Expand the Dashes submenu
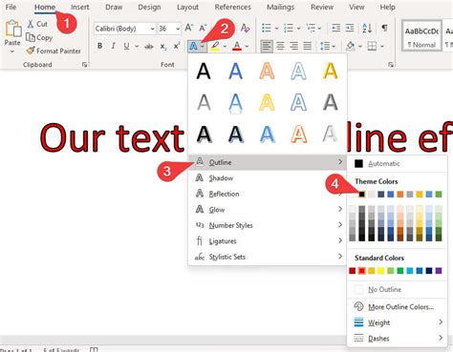Image resolution: width=453 pixels, height=352 pixels. [397, 338]
